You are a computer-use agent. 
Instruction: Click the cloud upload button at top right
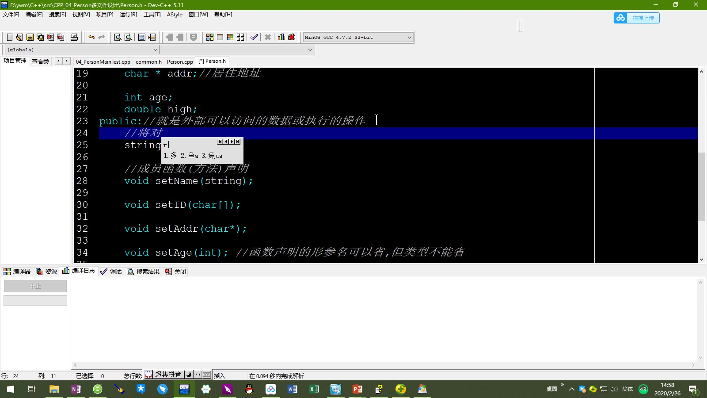point(636,18)
